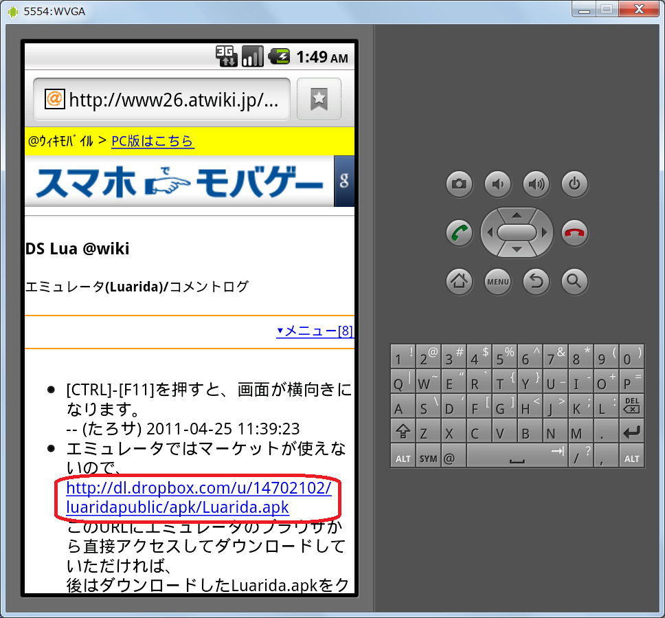
Task: Click the 1:49 AM clock in status bar
Action: point(322,57)
